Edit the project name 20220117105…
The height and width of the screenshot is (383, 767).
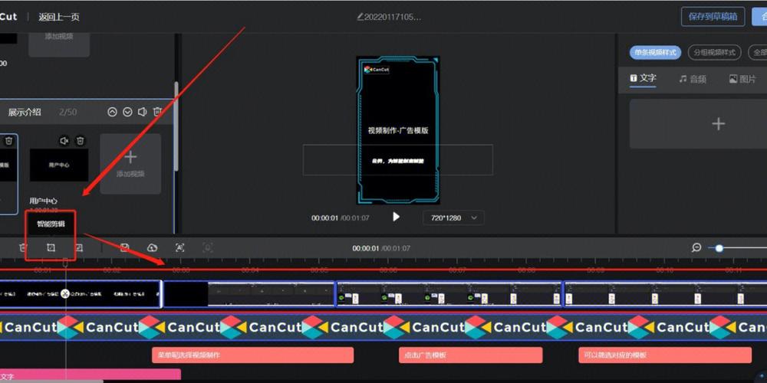point(390,17)
